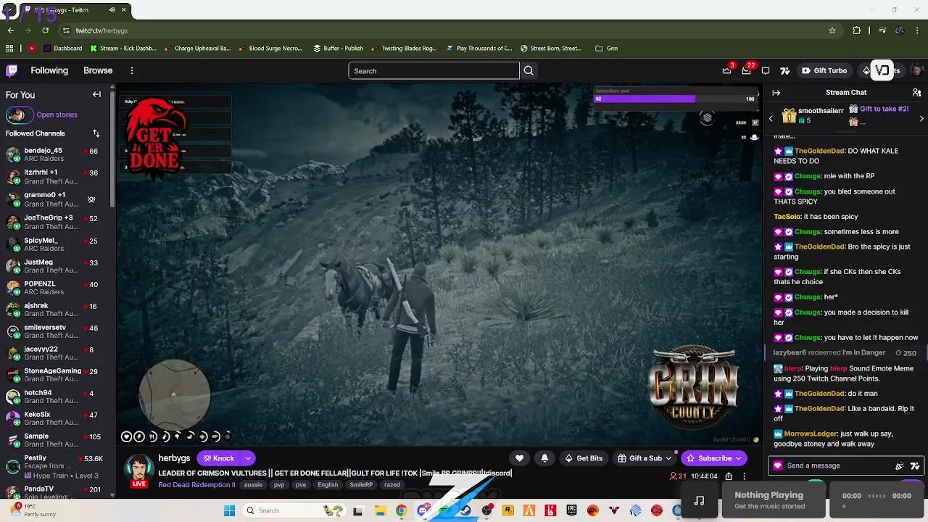This screenshot has width=928, height=522.
Task: Click the Get Bits button
Action: pyautogui.click(x=584, y=458)
